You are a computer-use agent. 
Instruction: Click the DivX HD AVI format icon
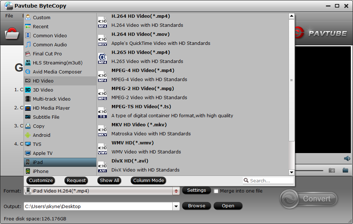click(102, 167)
